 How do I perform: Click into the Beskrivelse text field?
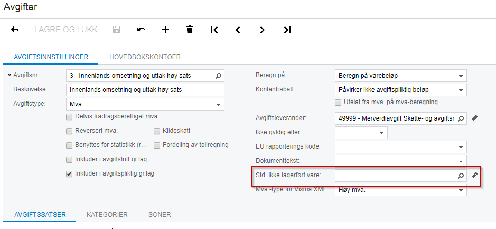pos(145,90)
